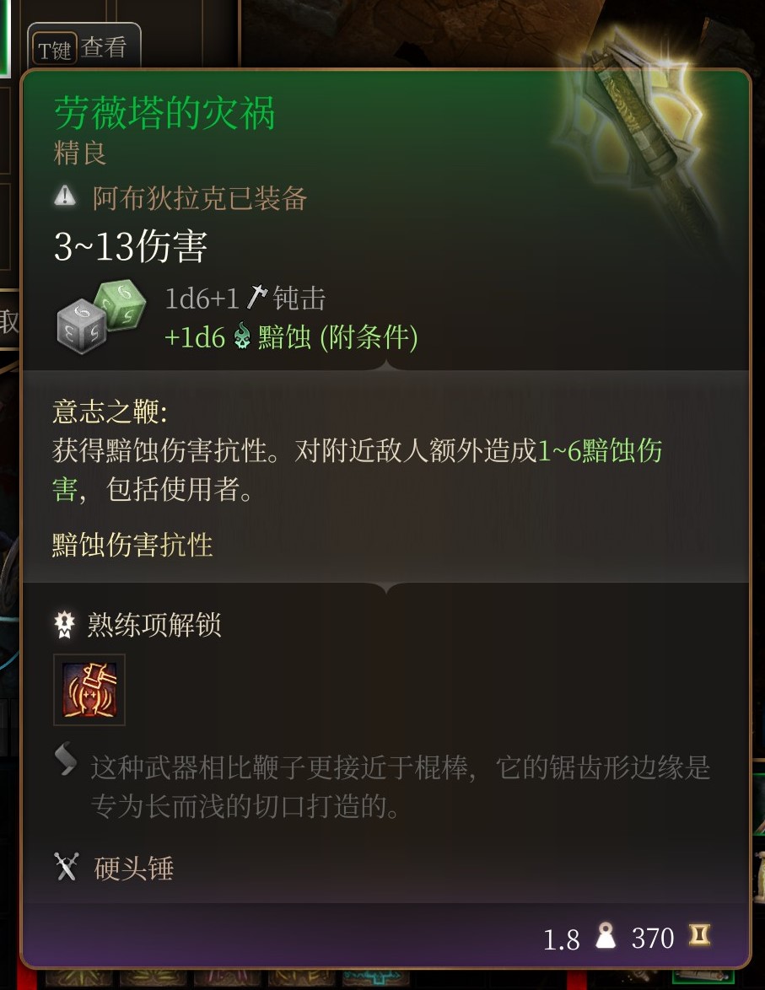765x990 pixels.
Task: Click the T键 keycap hint
Action: (54, 50)
